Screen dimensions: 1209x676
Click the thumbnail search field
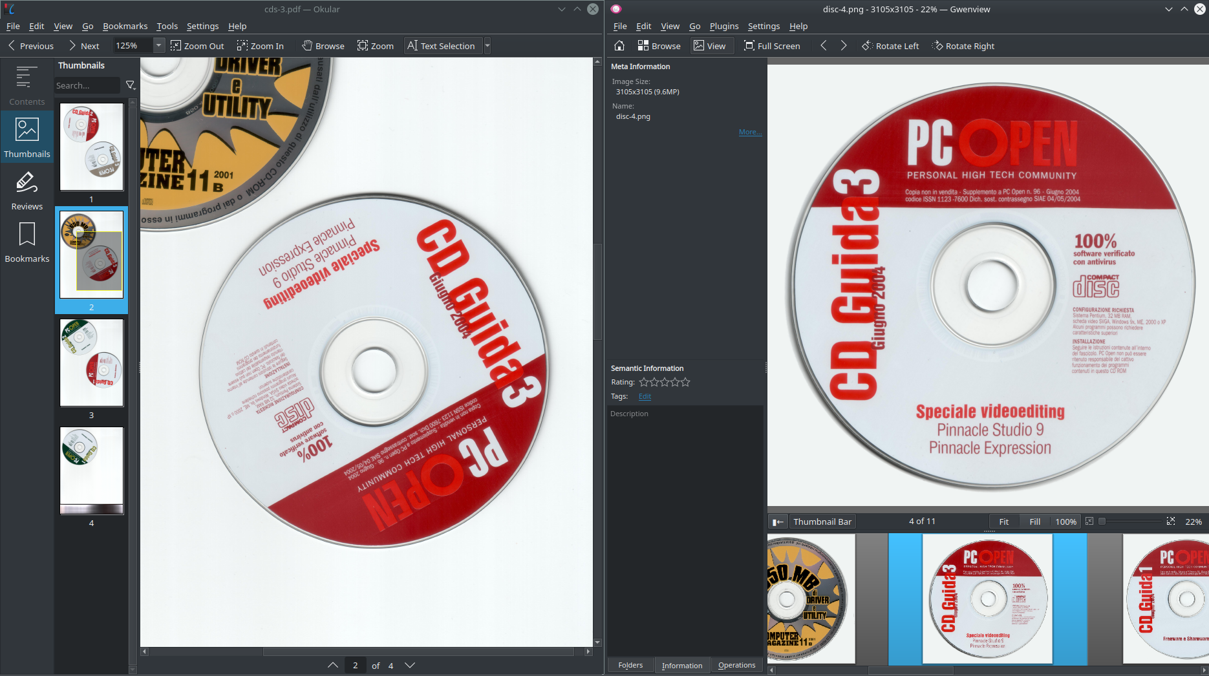(x=87, y=85)
